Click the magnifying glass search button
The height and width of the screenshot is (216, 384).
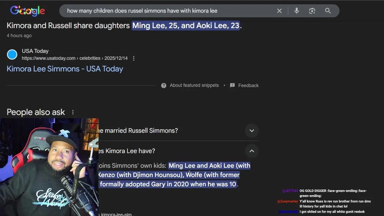pos(328,11)
